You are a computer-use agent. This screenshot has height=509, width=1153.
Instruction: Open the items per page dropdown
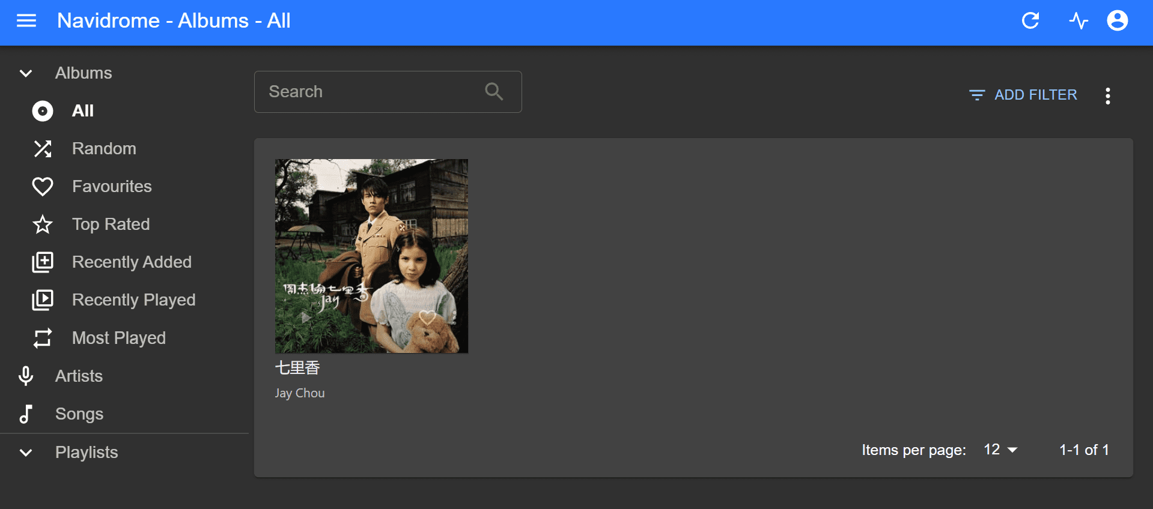[x=1000, y=450]
